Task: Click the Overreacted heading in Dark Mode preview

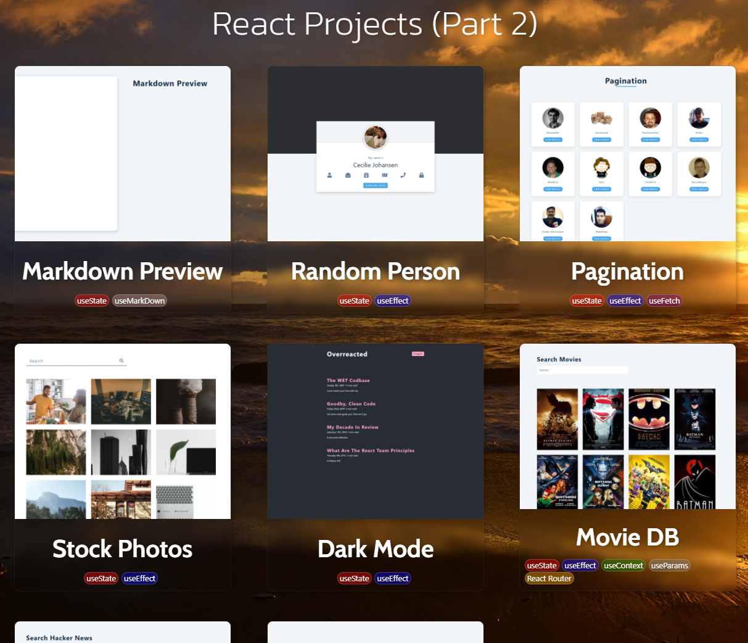Action: click(x=347, y=354)
